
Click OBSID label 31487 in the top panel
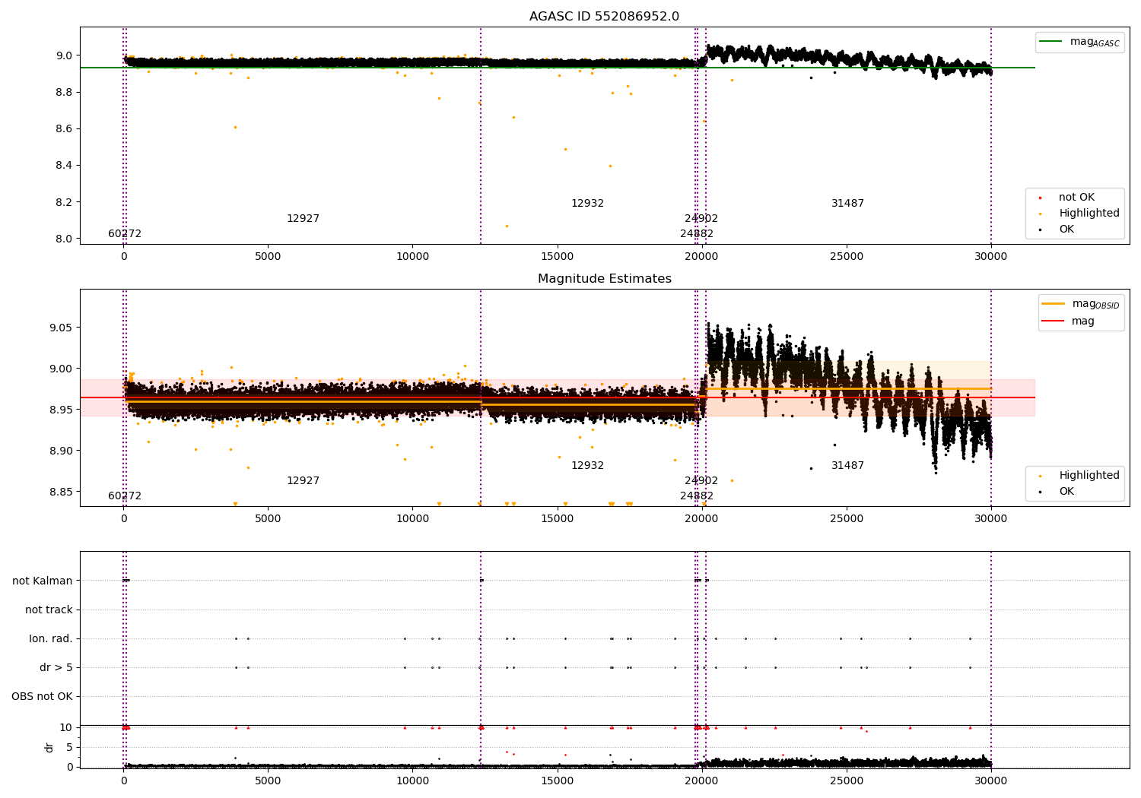click(x=847, y=204)
